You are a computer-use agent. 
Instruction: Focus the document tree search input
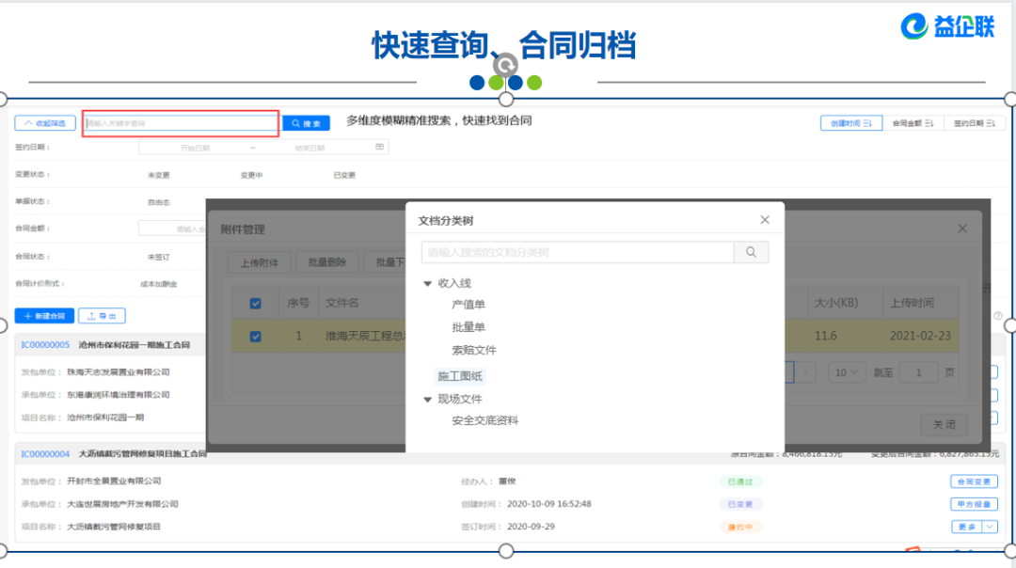[x=578, y=252]
